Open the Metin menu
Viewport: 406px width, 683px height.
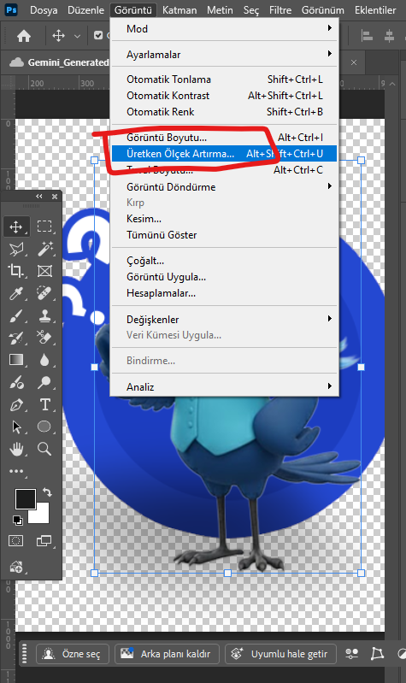pyautogui.click(x=220, y=10)
